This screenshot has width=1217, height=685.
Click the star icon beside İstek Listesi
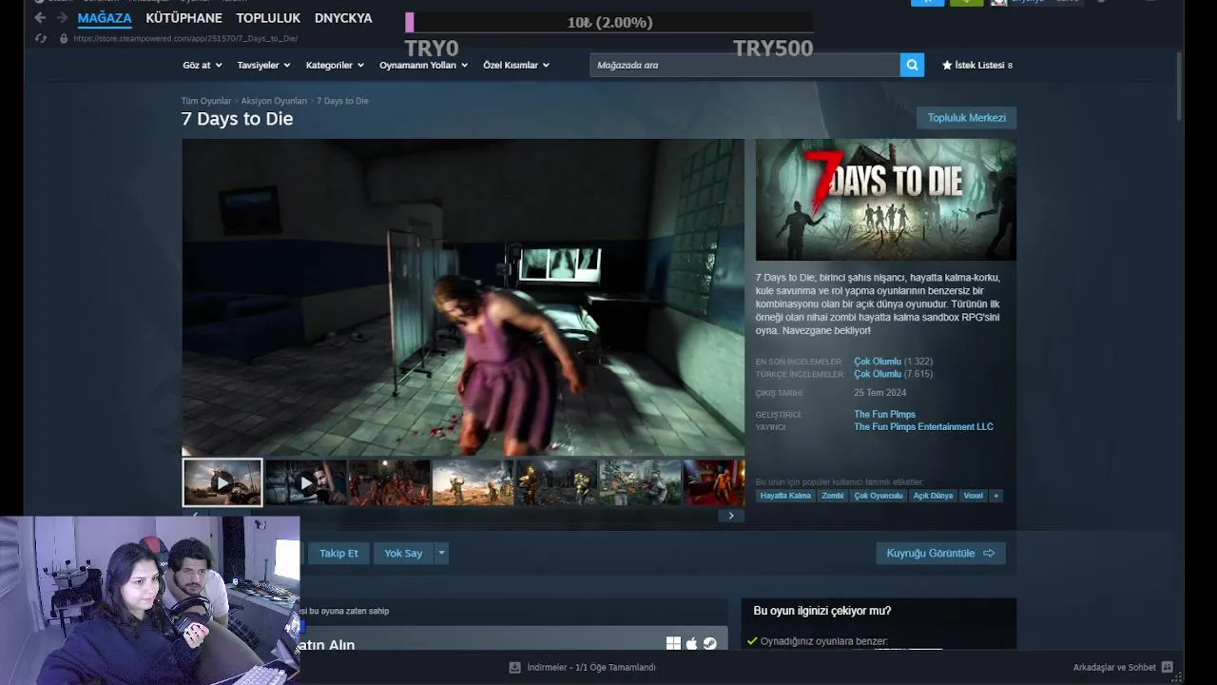(x=947, y=65)
